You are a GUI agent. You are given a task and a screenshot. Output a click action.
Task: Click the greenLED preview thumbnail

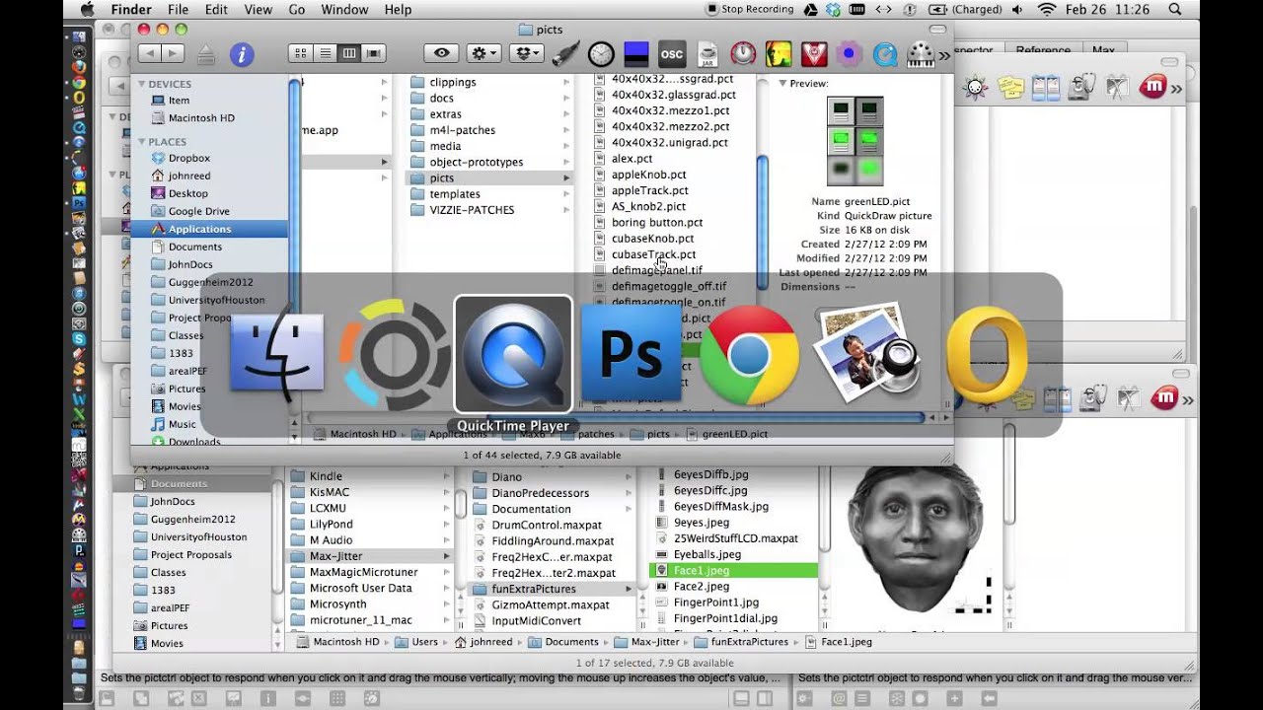click(855, 142)
